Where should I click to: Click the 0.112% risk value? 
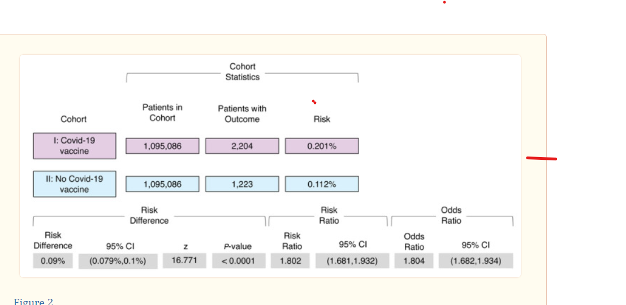[x=322, y=184]
